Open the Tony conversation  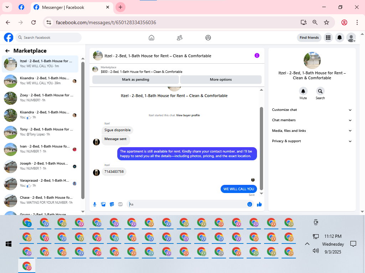point(40,132)
